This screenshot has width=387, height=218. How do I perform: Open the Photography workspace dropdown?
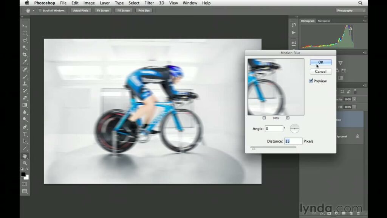[x=351, y=11]
